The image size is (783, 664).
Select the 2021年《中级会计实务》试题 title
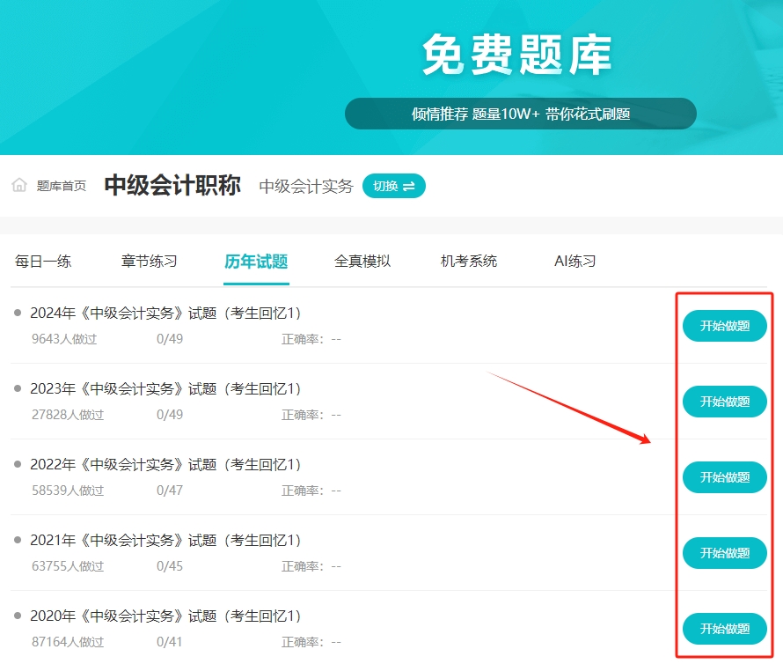tap(165, 541)
